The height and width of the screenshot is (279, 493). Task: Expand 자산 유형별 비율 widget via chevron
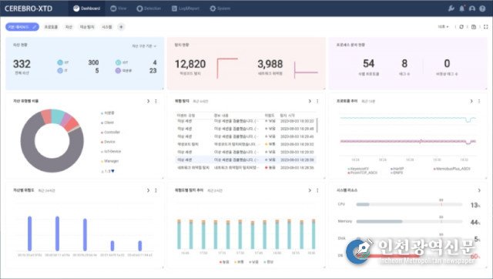tap(148, 101)
